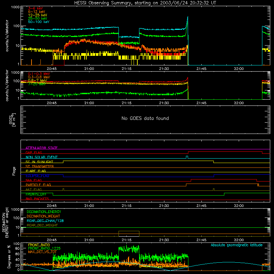Select the ATTENUATOR_STATE flag label

tap(41, 148)
